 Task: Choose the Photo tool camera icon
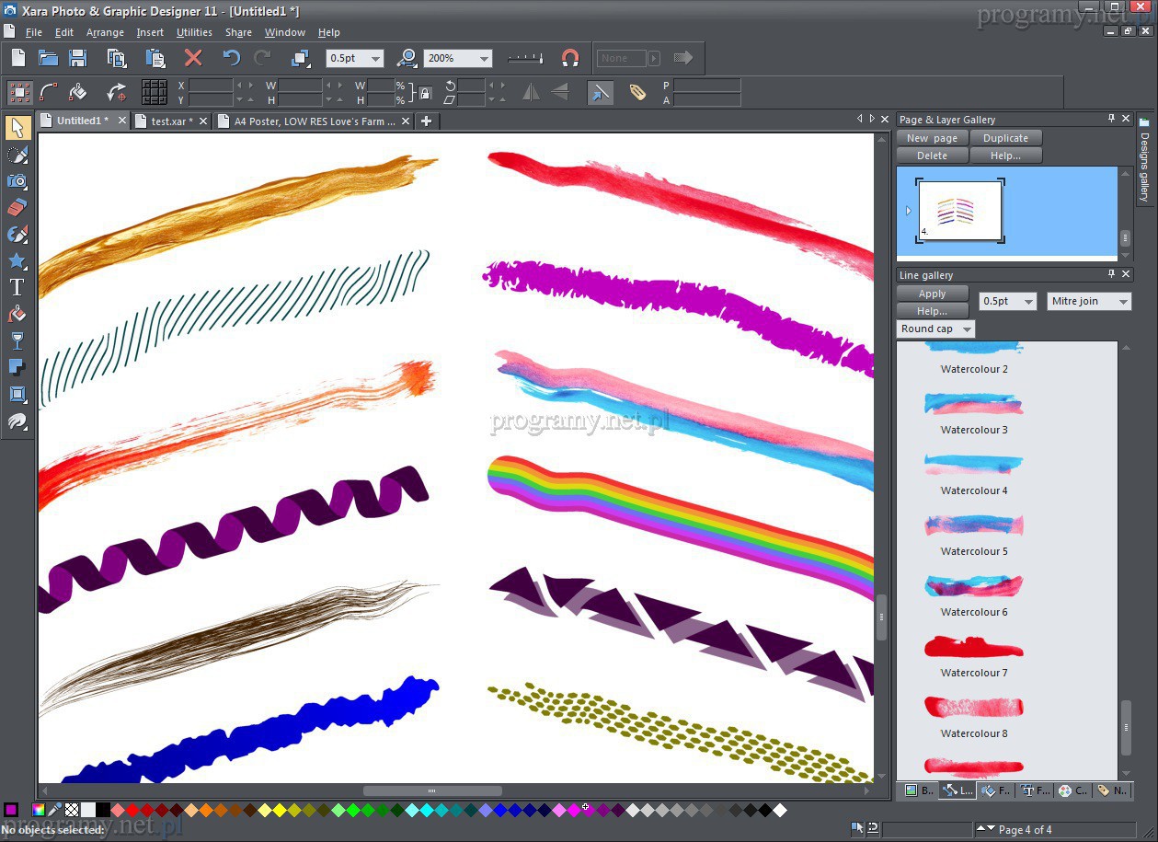[17, 181]
